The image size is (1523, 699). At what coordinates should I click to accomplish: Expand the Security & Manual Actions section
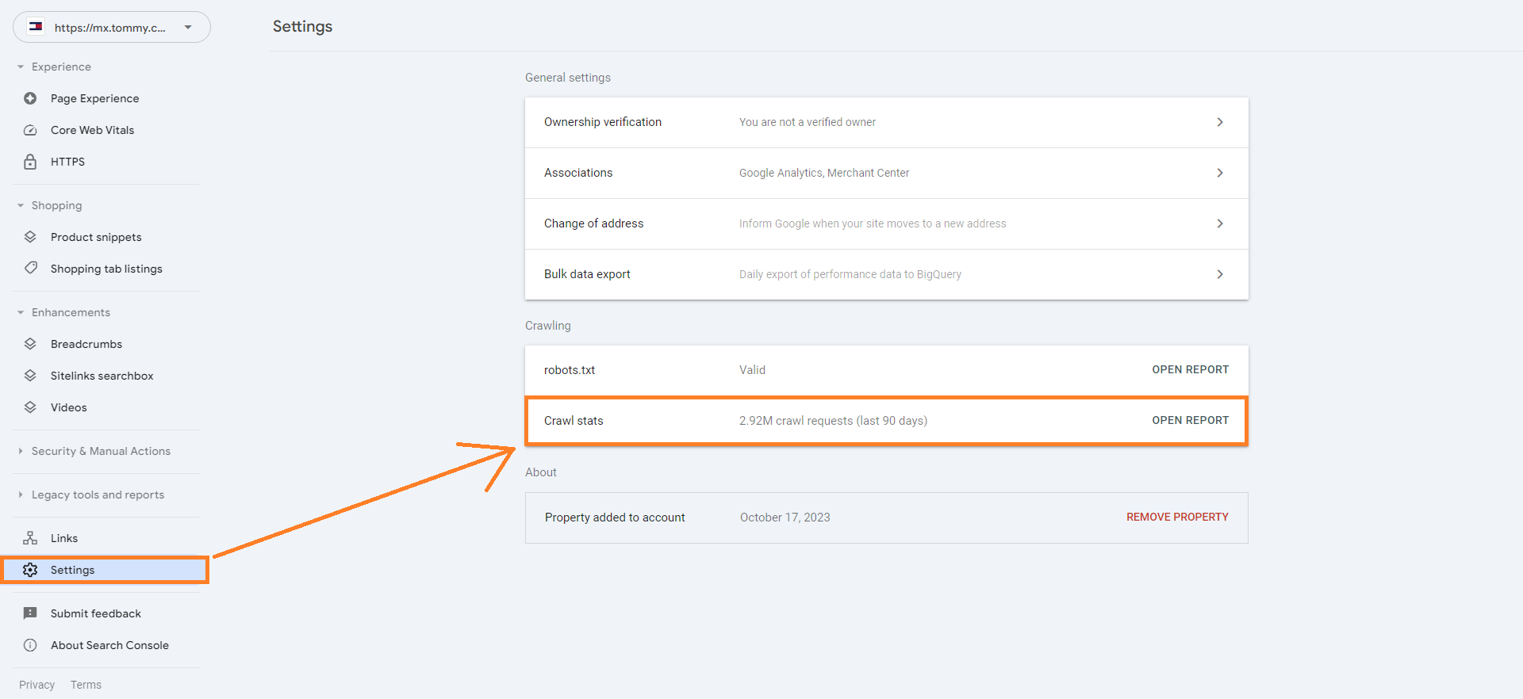pos(21,451)
